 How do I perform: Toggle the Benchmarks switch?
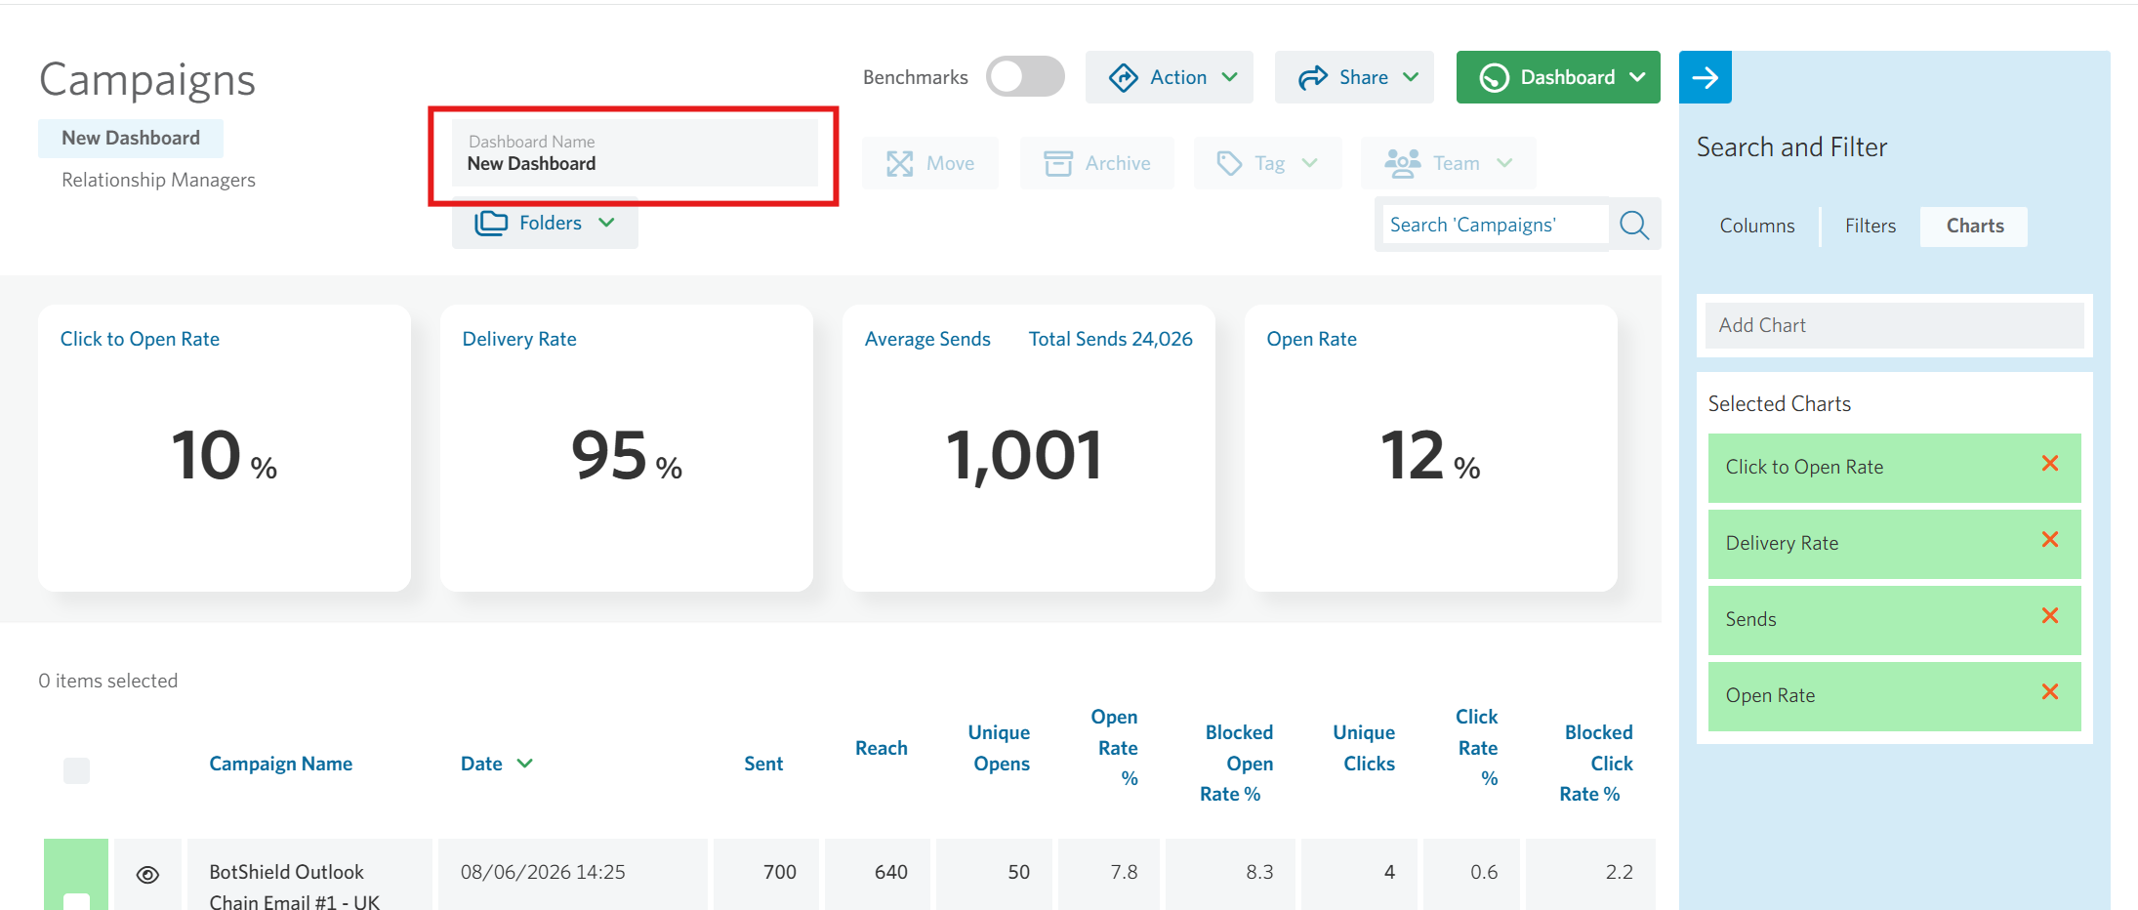pos(1025,76)
